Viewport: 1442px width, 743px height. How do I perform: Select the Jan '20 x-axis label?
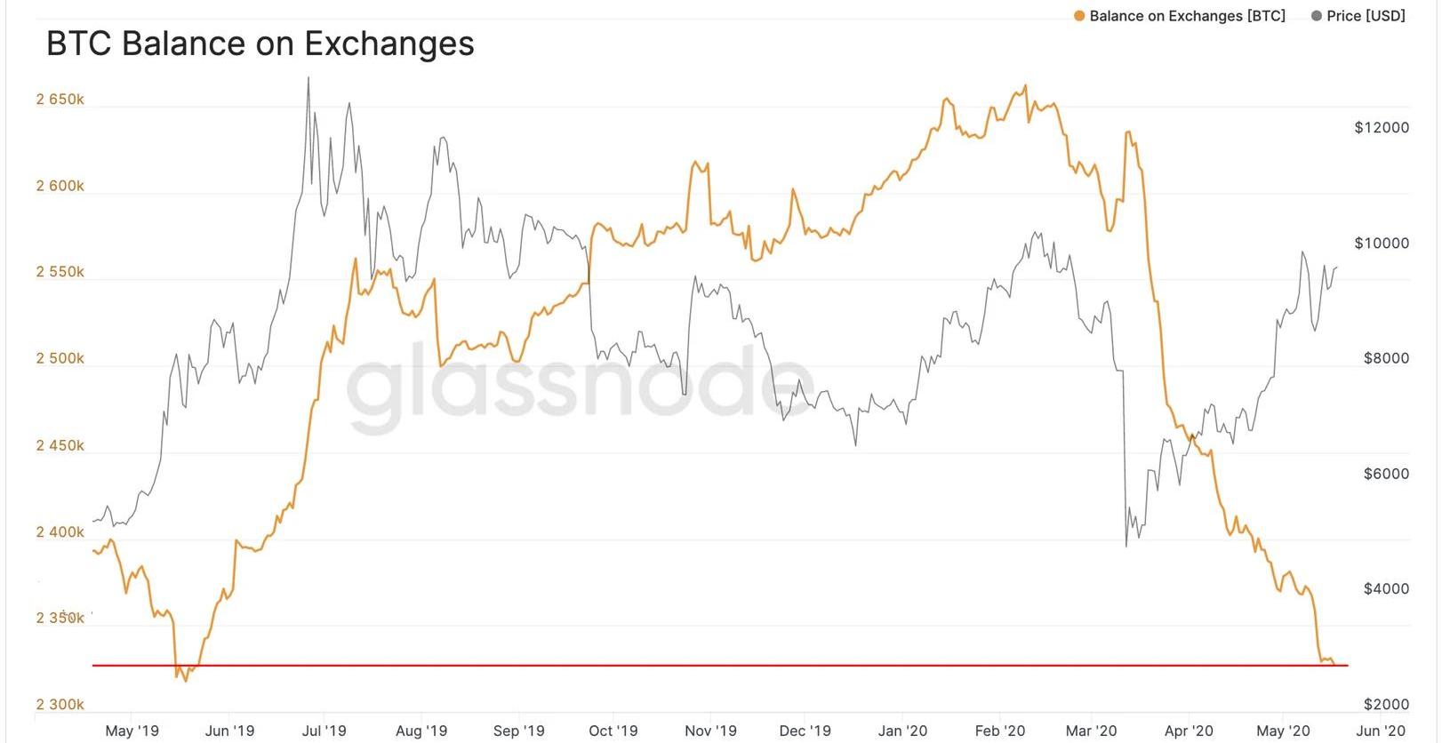click(902, 731)
